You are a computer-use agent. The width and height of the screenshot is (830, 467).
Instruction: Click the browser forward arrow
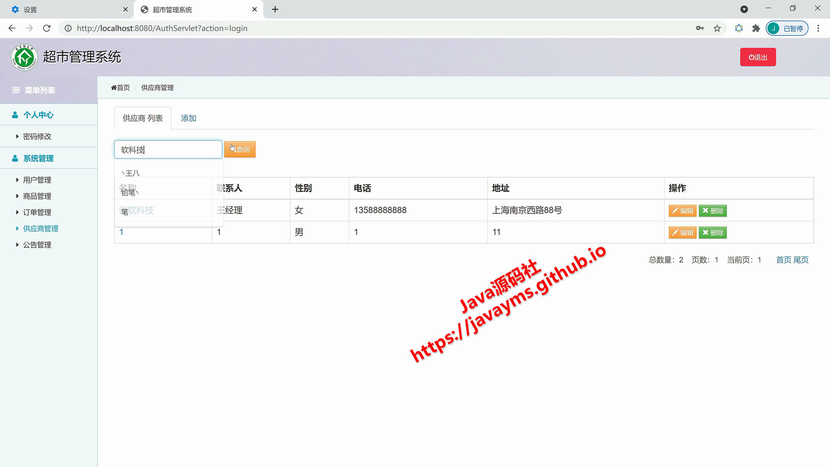pyautogui.click(x=29, y=28)
